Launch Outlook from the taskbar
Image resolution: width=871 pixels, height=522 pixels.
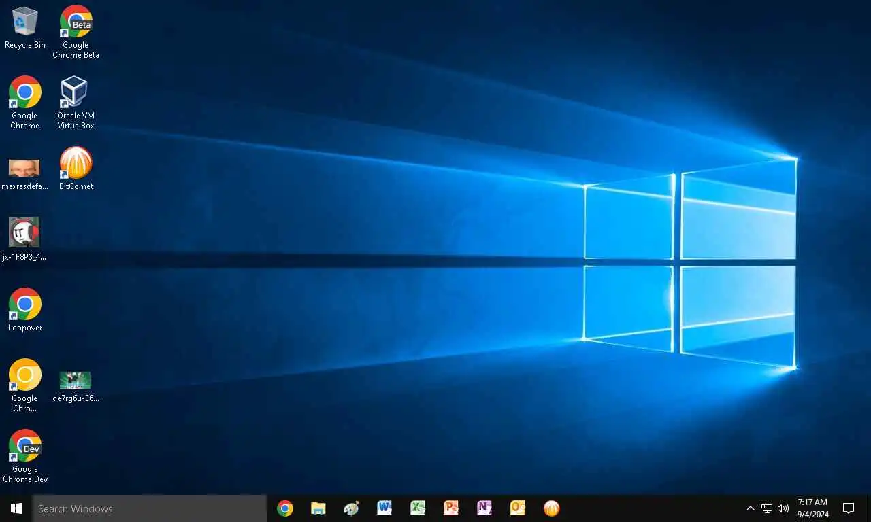(518, 508)
